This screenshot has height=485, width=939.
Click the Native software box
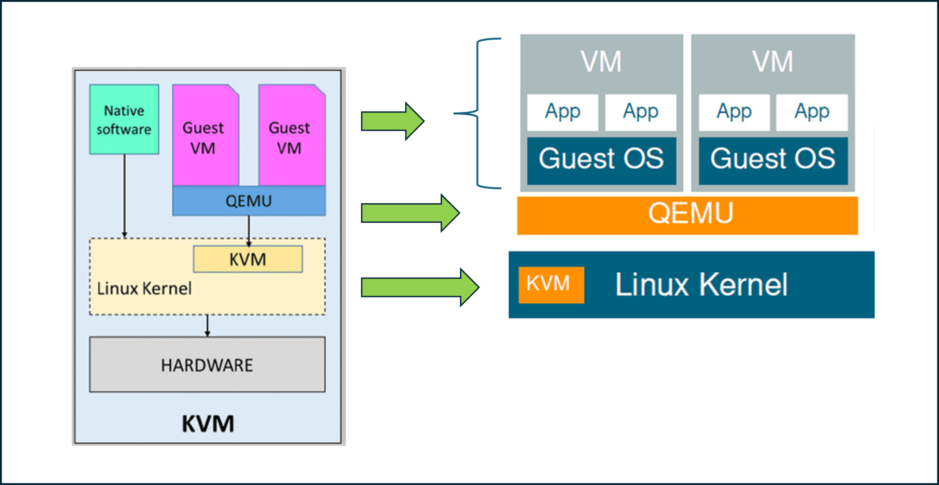click(x=124, y=120)
